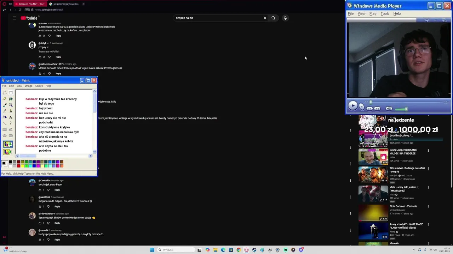Open options for 'Piotr Cartman - Zaufanie' video
Viewport: 453px width, 254px height.
click(428, 206)
